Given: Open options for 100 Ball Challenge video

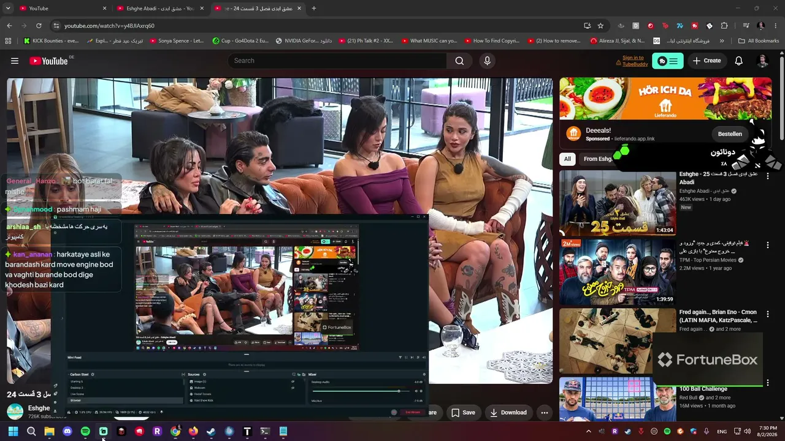Looking at the screenshot, I should coord(767,383).
